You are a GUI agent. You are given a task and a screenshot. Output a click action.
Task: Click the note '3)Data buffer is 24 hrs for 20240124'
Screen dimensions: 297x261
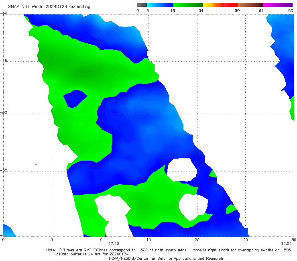[x=92, y=254]
